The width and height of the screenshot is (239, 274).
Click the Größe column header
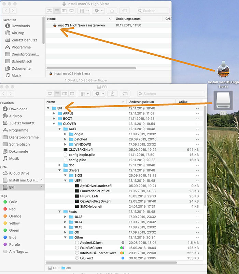(183, 102)
